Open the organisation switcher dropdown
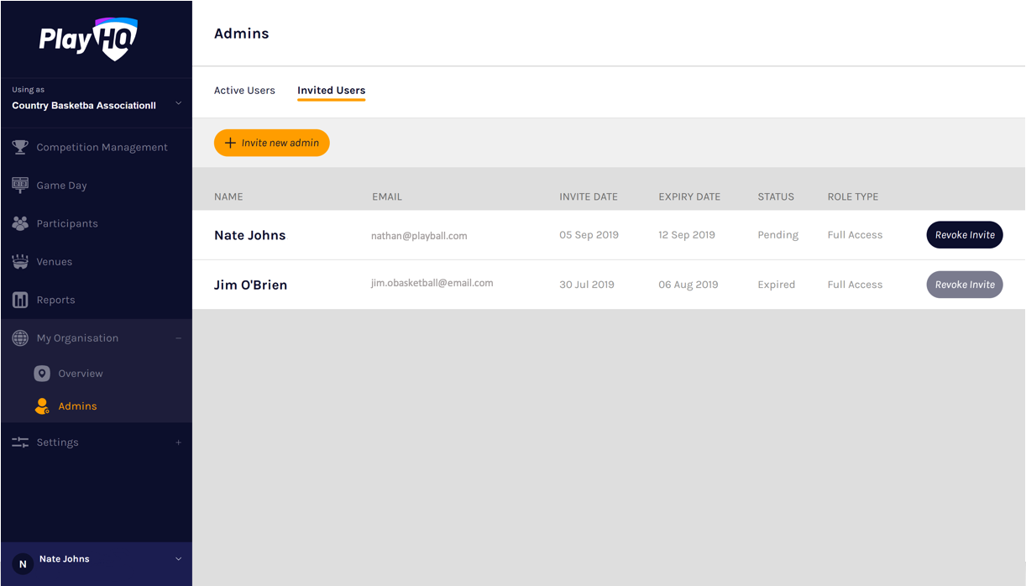 (178, 103)
